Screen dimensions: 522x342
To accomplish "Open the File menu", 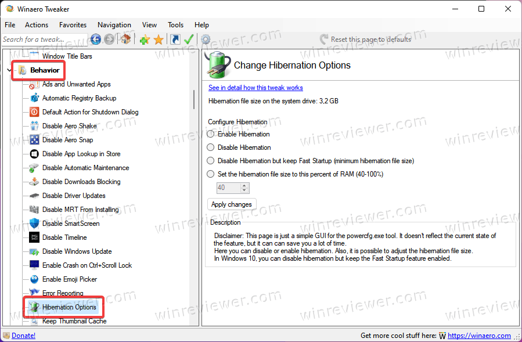I will pos(10,25).
